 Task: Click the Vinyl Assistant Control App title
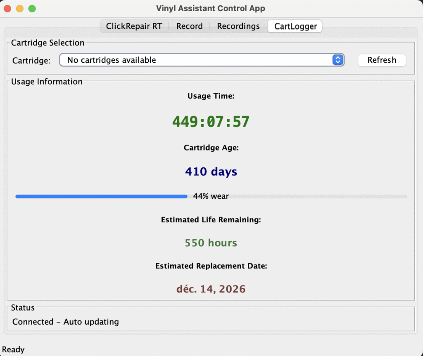(x=210, y=8)
